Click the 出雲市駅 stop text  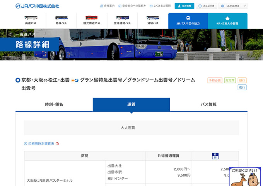coord(114,172)
